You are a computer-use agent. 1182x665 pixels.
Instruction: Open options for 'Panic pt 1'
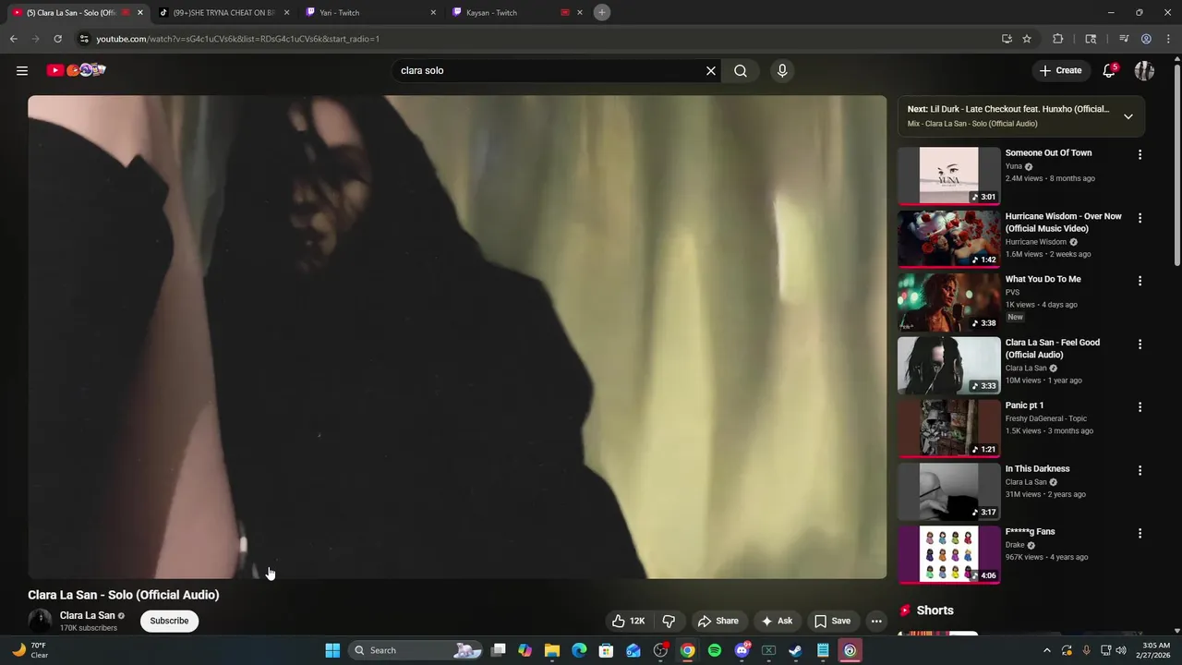[x=1140, y=407]
